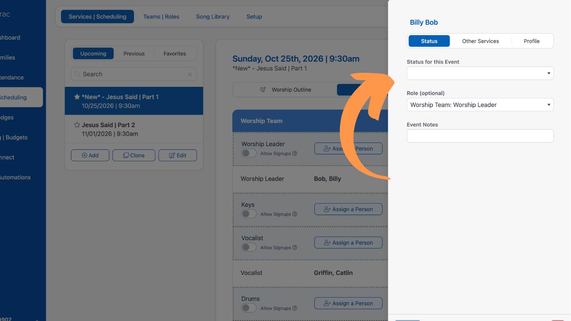Click the Add service button

[x=90, y=155]
